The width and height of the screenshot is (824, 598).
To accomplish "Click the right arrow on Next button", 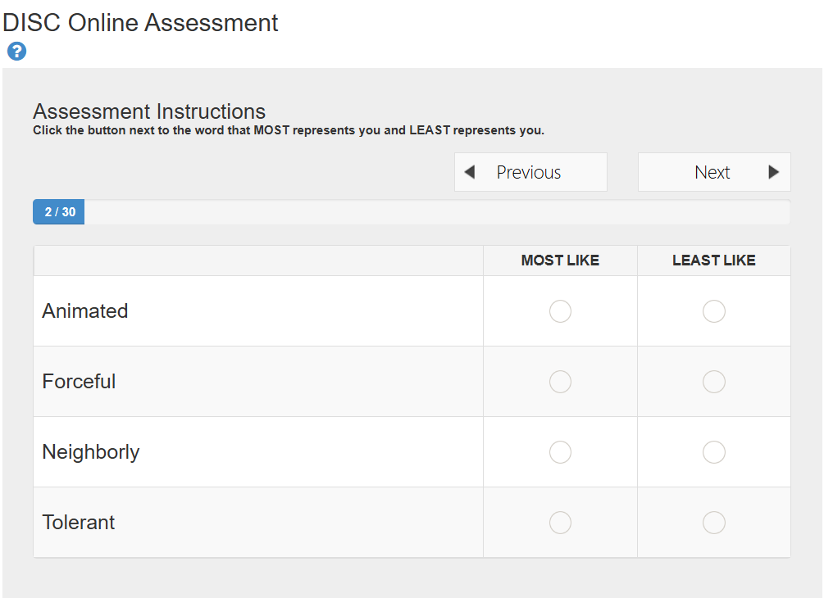I will pyautogui.click(x=773, y=172).
